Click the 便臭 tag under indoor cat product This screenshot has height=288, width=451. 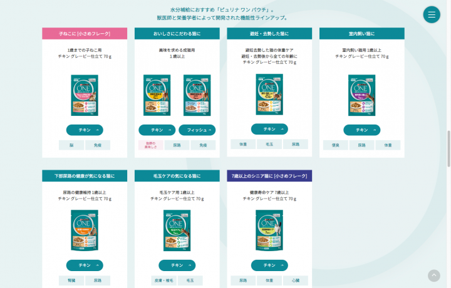[x=336, y=145]
